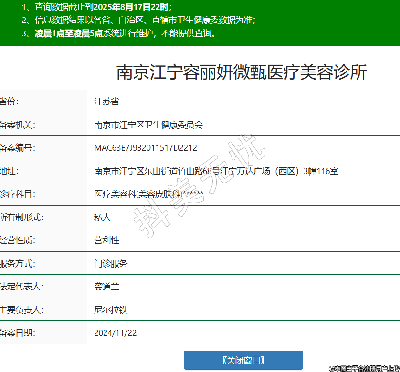The height and width of the screenshot is (372, 400).
Task: Click the ownership value 私人
Action: click(102, 217)
